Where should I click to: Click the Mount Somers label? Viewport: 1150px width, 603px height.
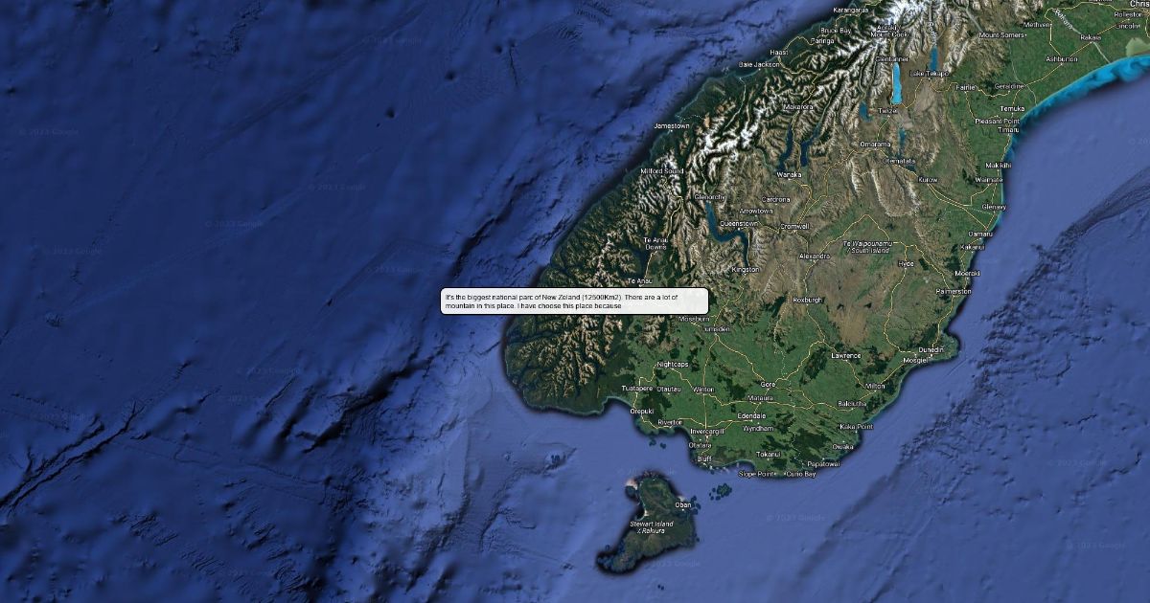[x=1002, y=35]
